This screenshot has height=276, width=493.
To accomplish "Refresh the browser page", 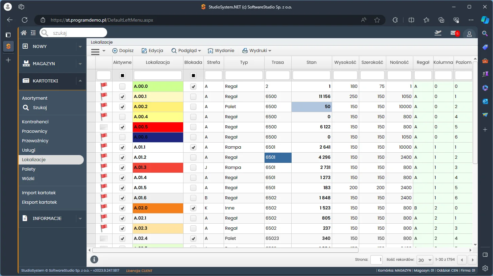I will click(25, 20).
